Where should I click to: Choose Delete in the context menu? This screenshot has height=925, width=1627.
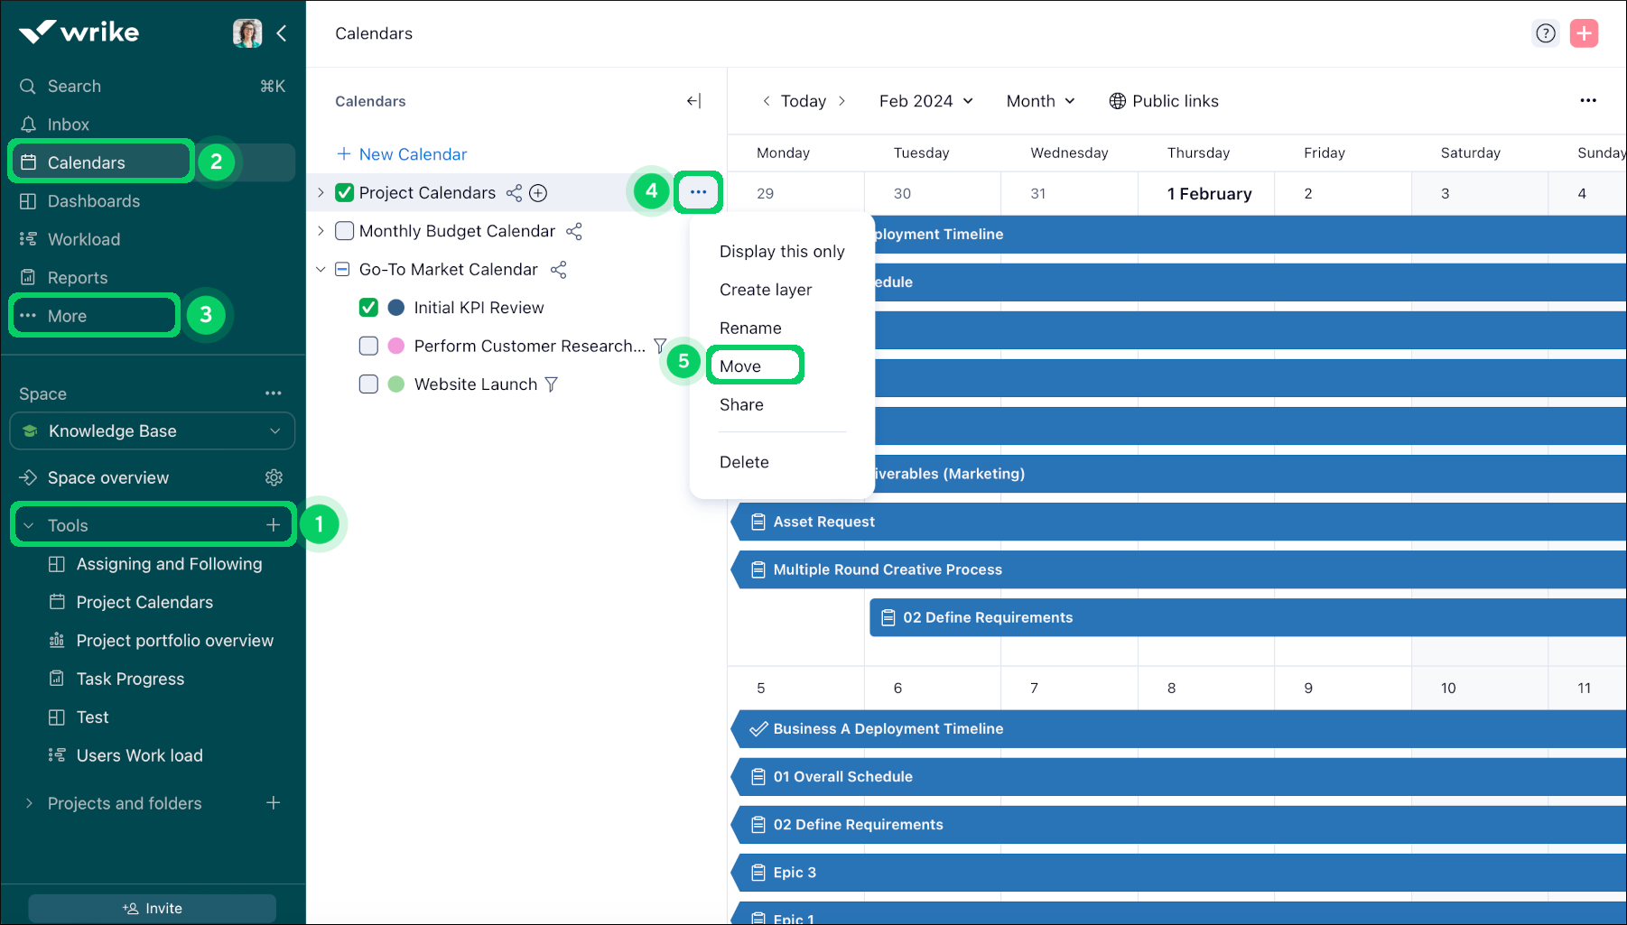744,462
